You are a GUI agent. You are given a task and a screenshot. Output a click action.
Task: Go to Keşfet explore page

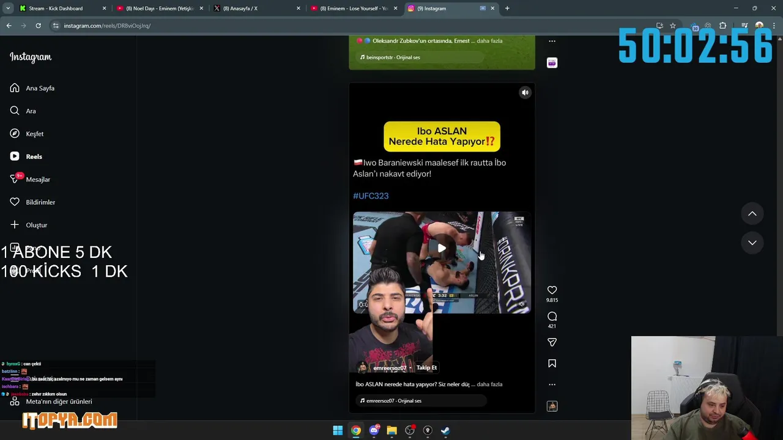pyautogui.click(x=27, y=134)
